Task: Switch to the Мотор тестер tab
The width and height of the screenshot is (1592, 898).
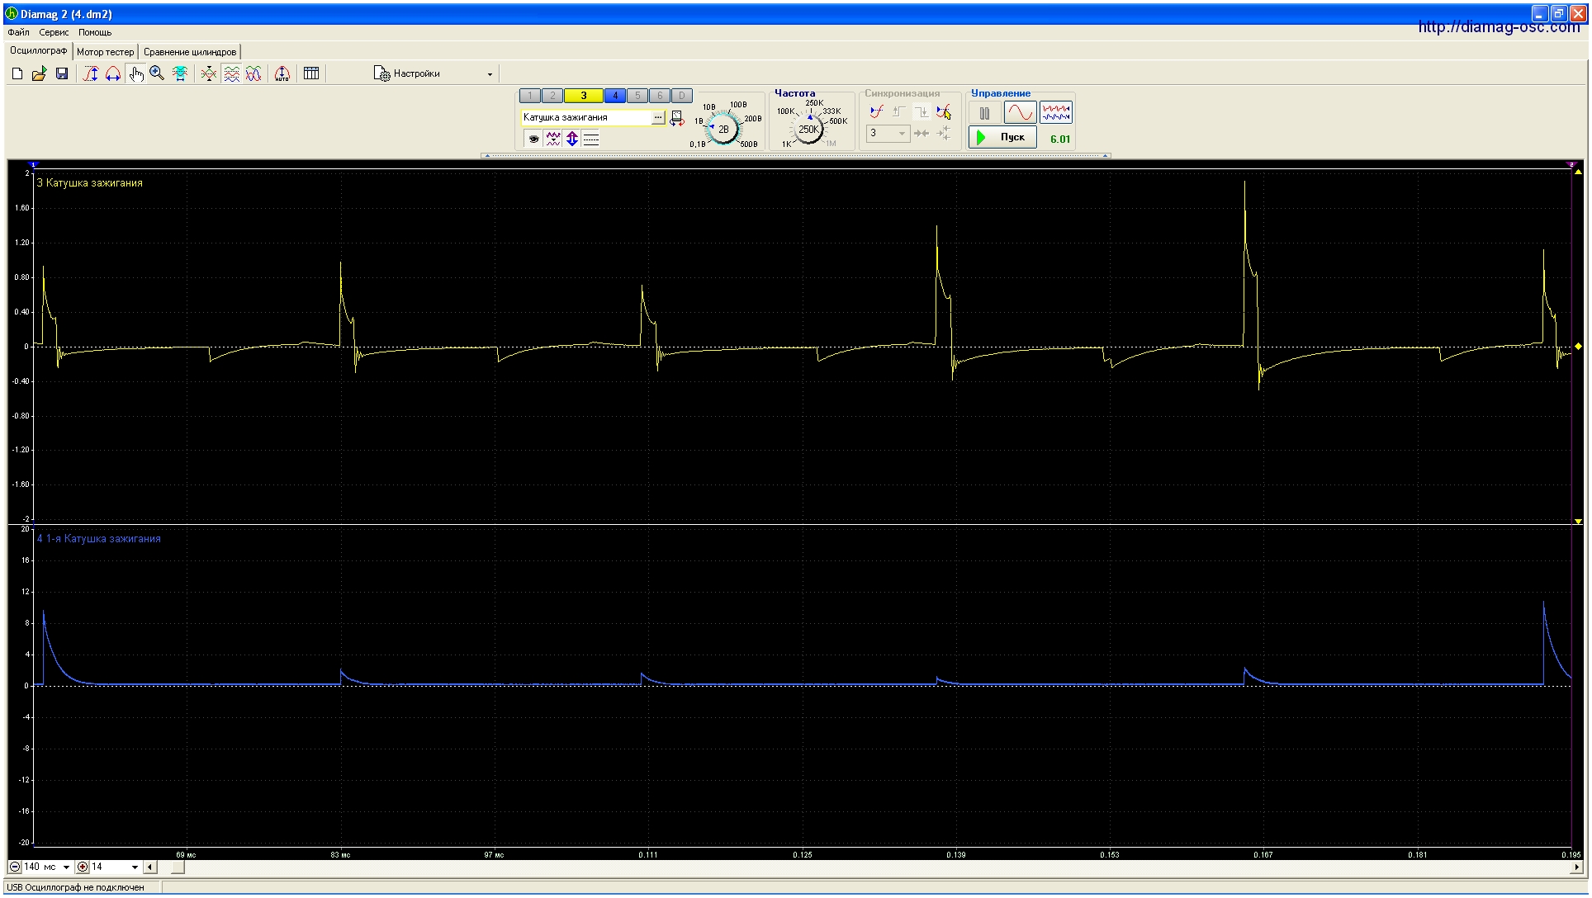Action: [x=105, y=52]
